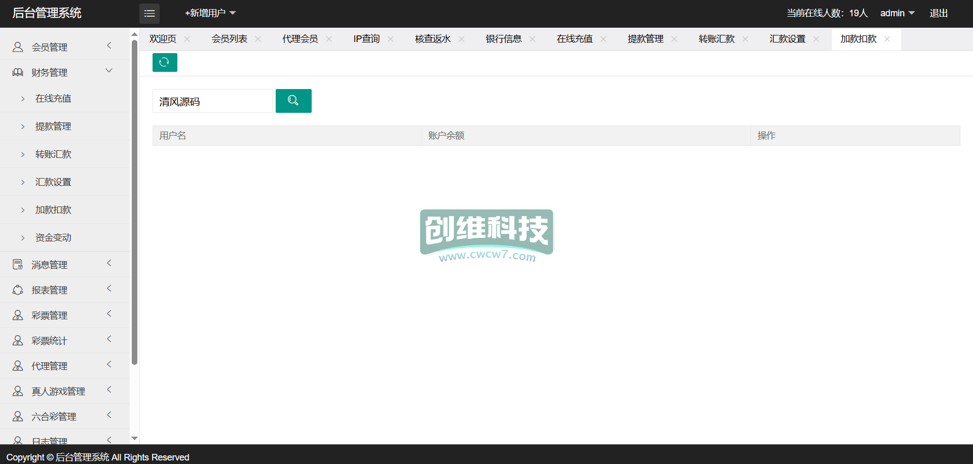Open the admin account dropdown
973x464 pixels.
click(x=897, y=13)
